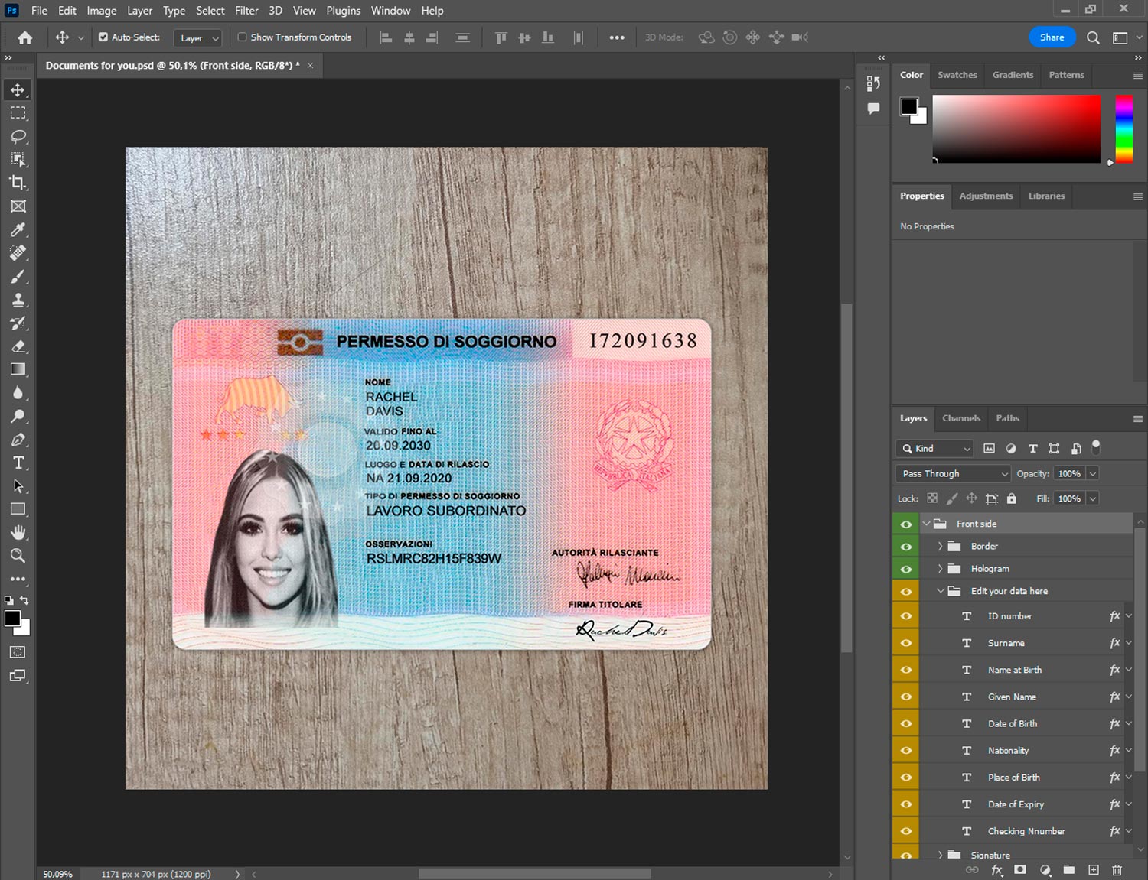This screenshot has height=880, width=1148.
Task: Select the Zoom tool in toolbar
Action: pyautogui.click(x=18, y=556)
